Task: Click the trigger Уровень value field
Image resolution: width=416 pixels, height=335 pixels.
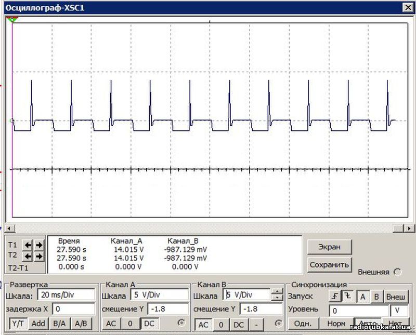Action: point(359,311)
